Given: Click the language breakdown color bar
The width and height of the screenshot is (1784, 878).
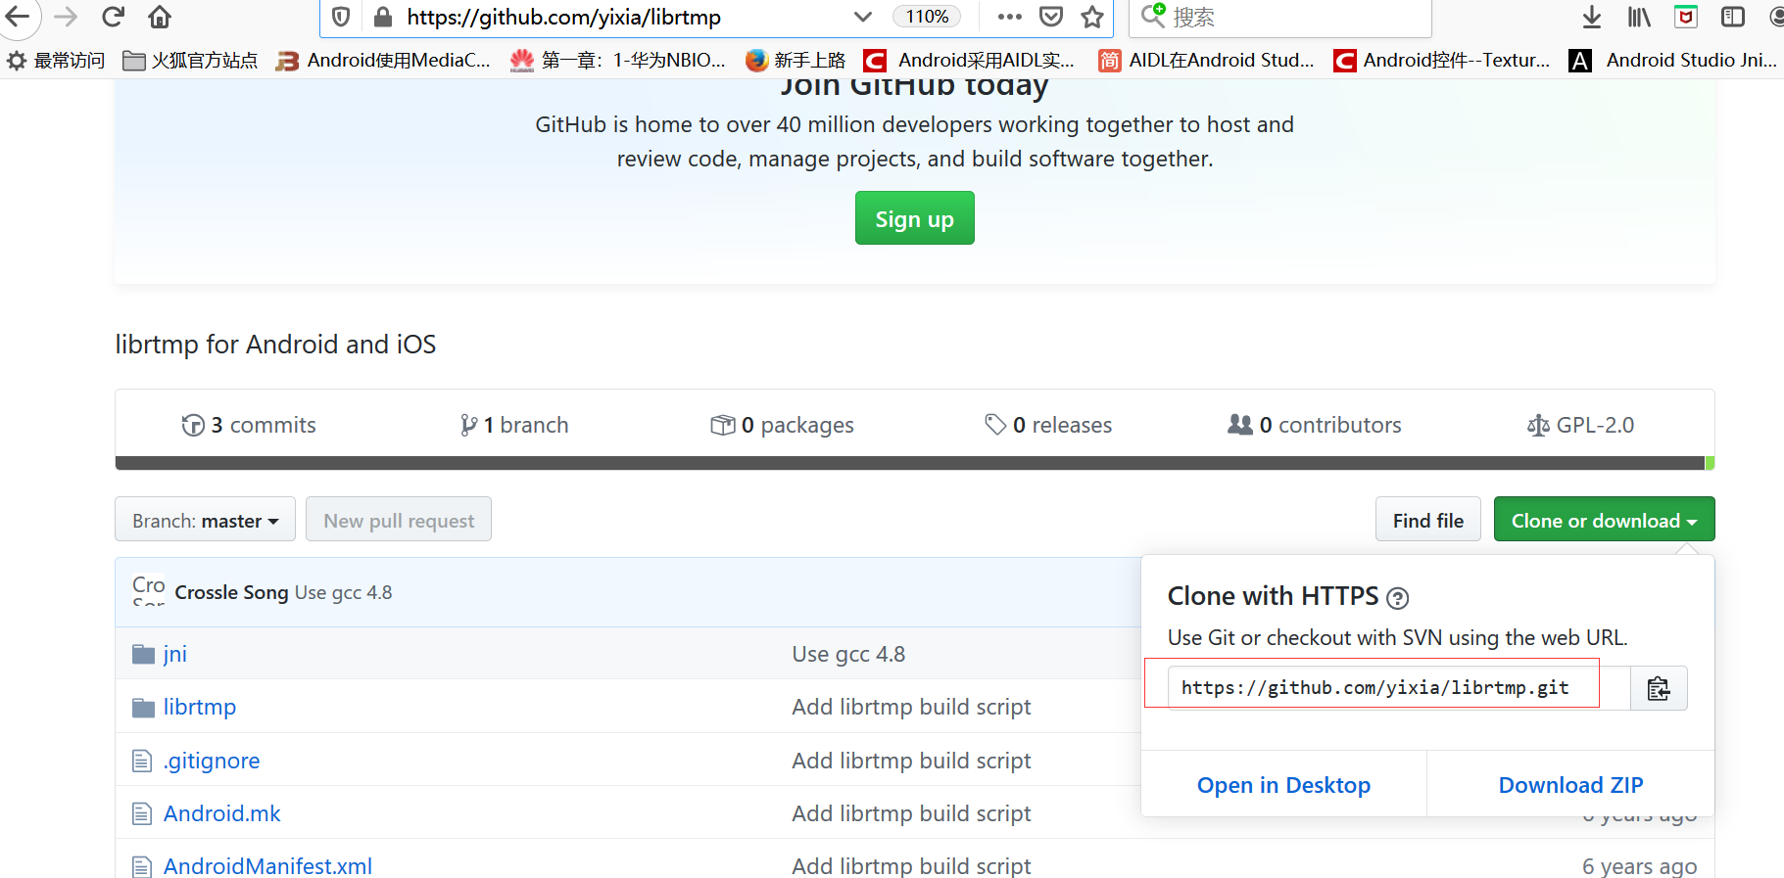Looking at the screenshot, I should click(915, 463).
